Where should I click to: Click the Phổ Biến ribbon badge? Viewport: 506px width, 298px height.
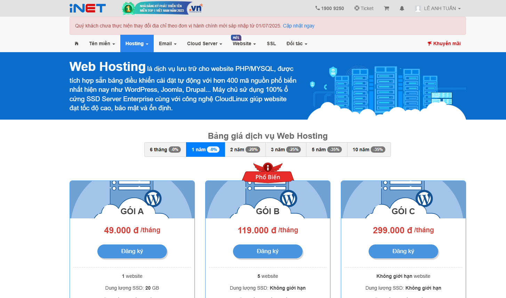268,173
